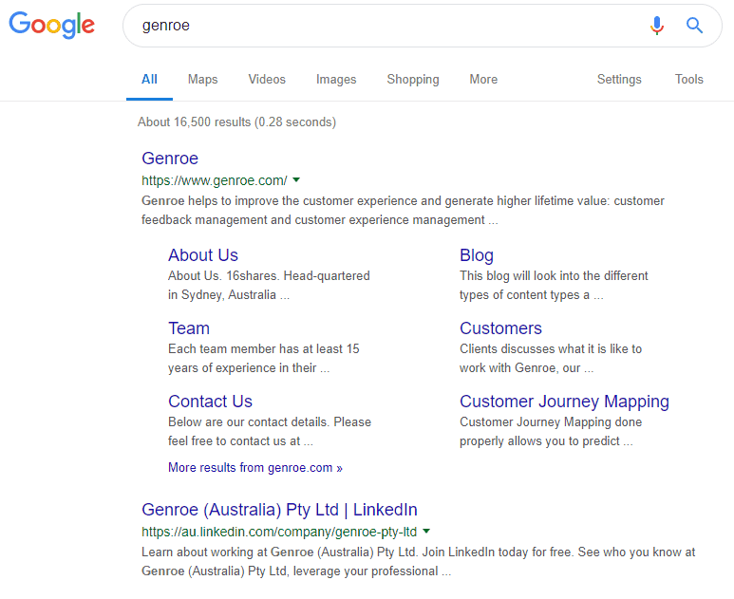The image size is (734, 599).
Task: Open the Genroe main result title
Action: [x=170, y=159]
